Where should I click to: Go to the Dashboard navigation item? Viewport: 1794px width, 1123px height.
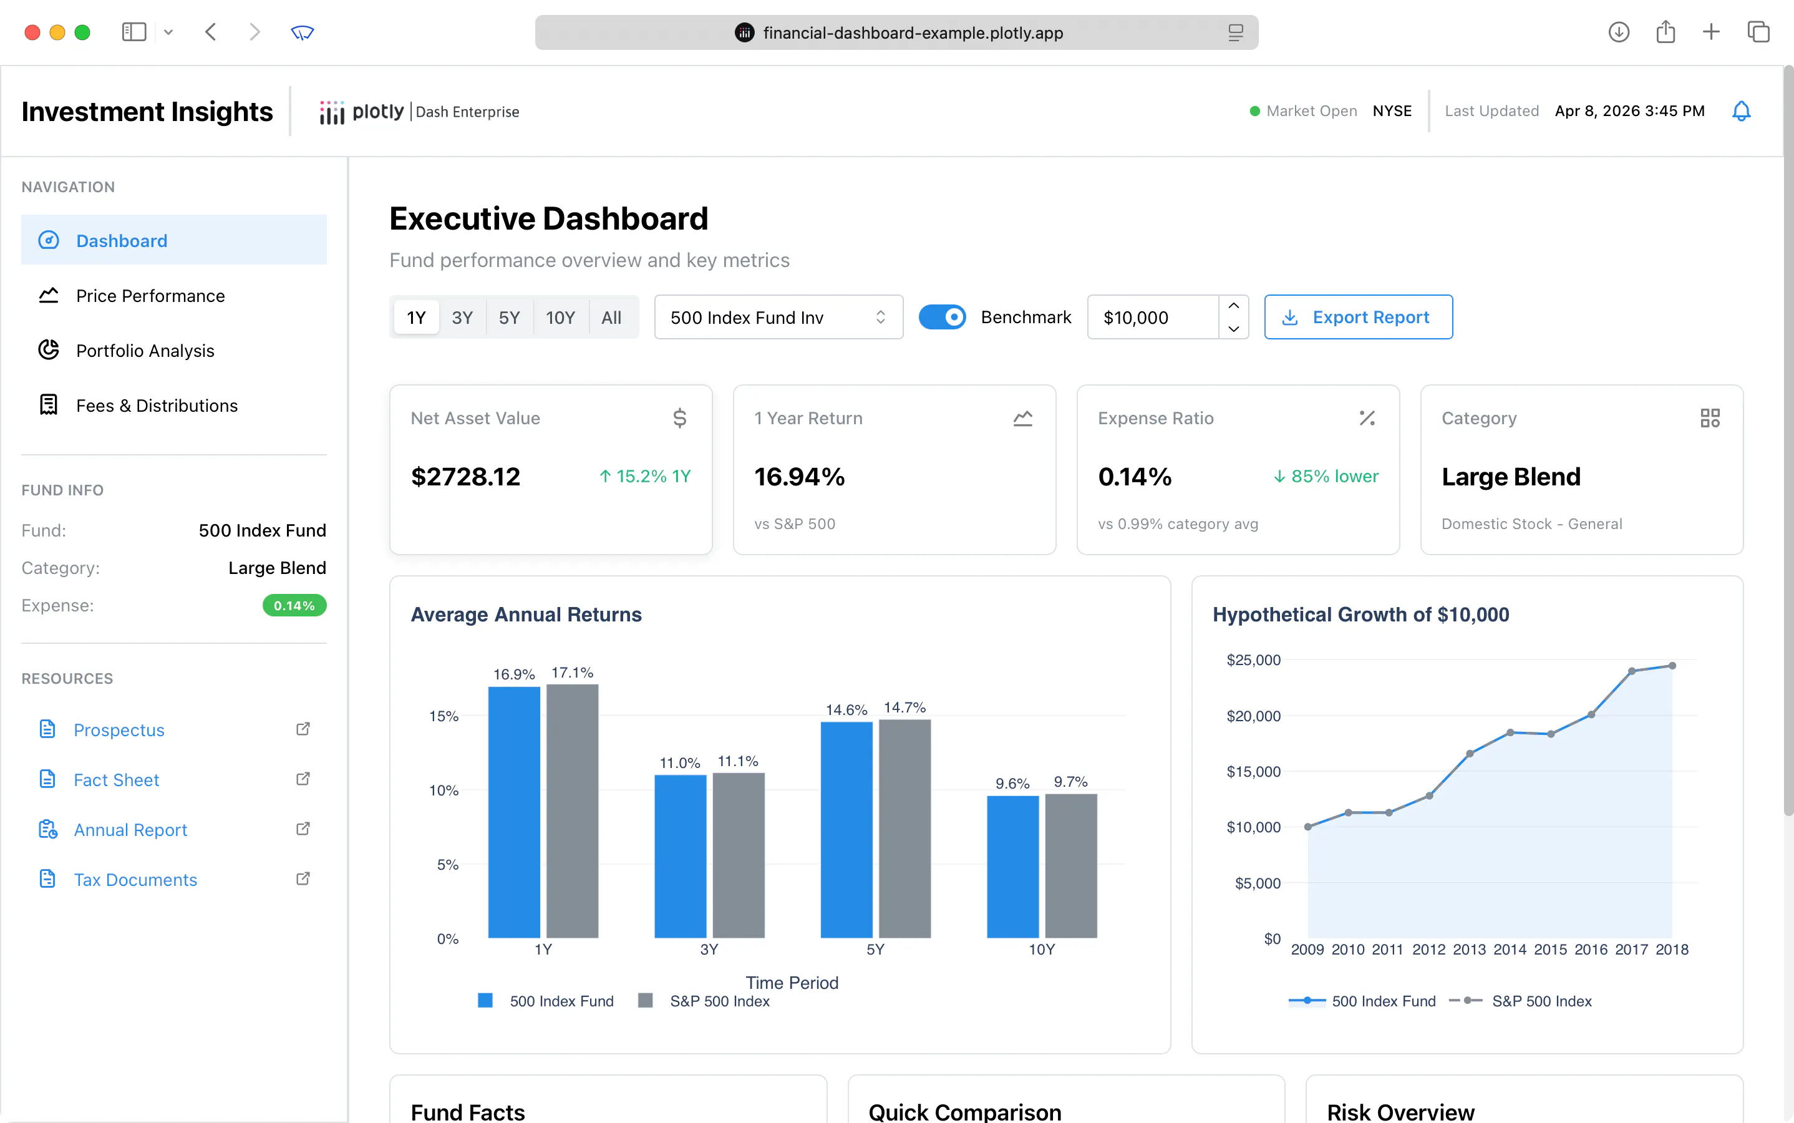pos(174,240)
